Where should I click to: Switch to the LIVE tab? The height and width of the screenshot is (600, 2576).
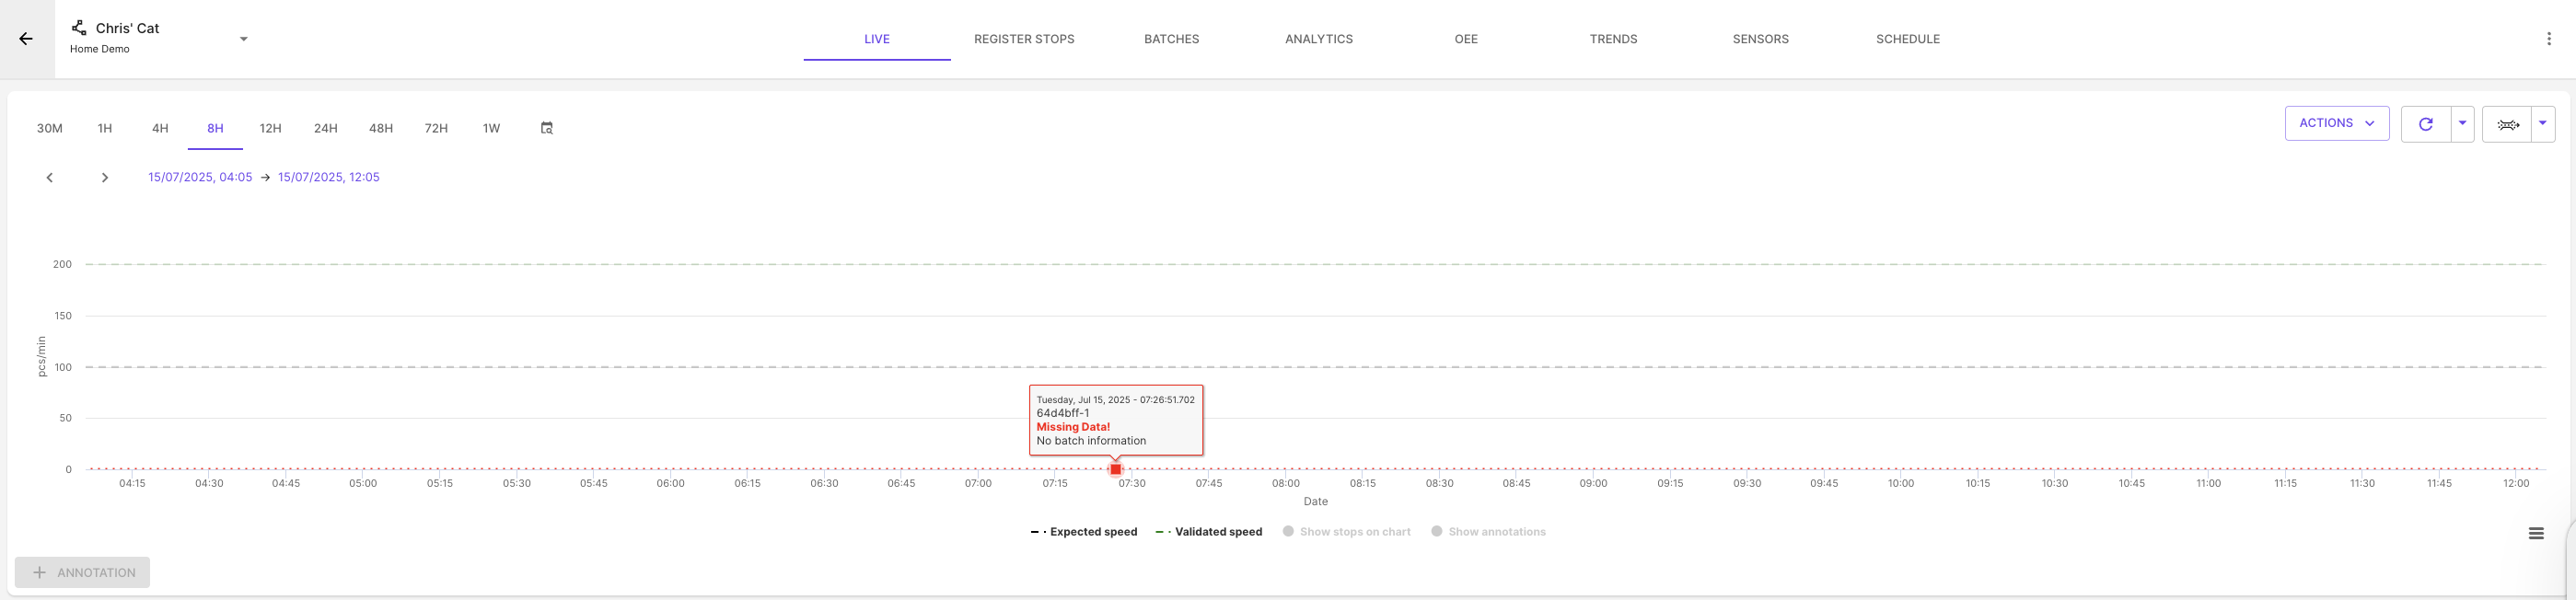click(x=877, y=39)
